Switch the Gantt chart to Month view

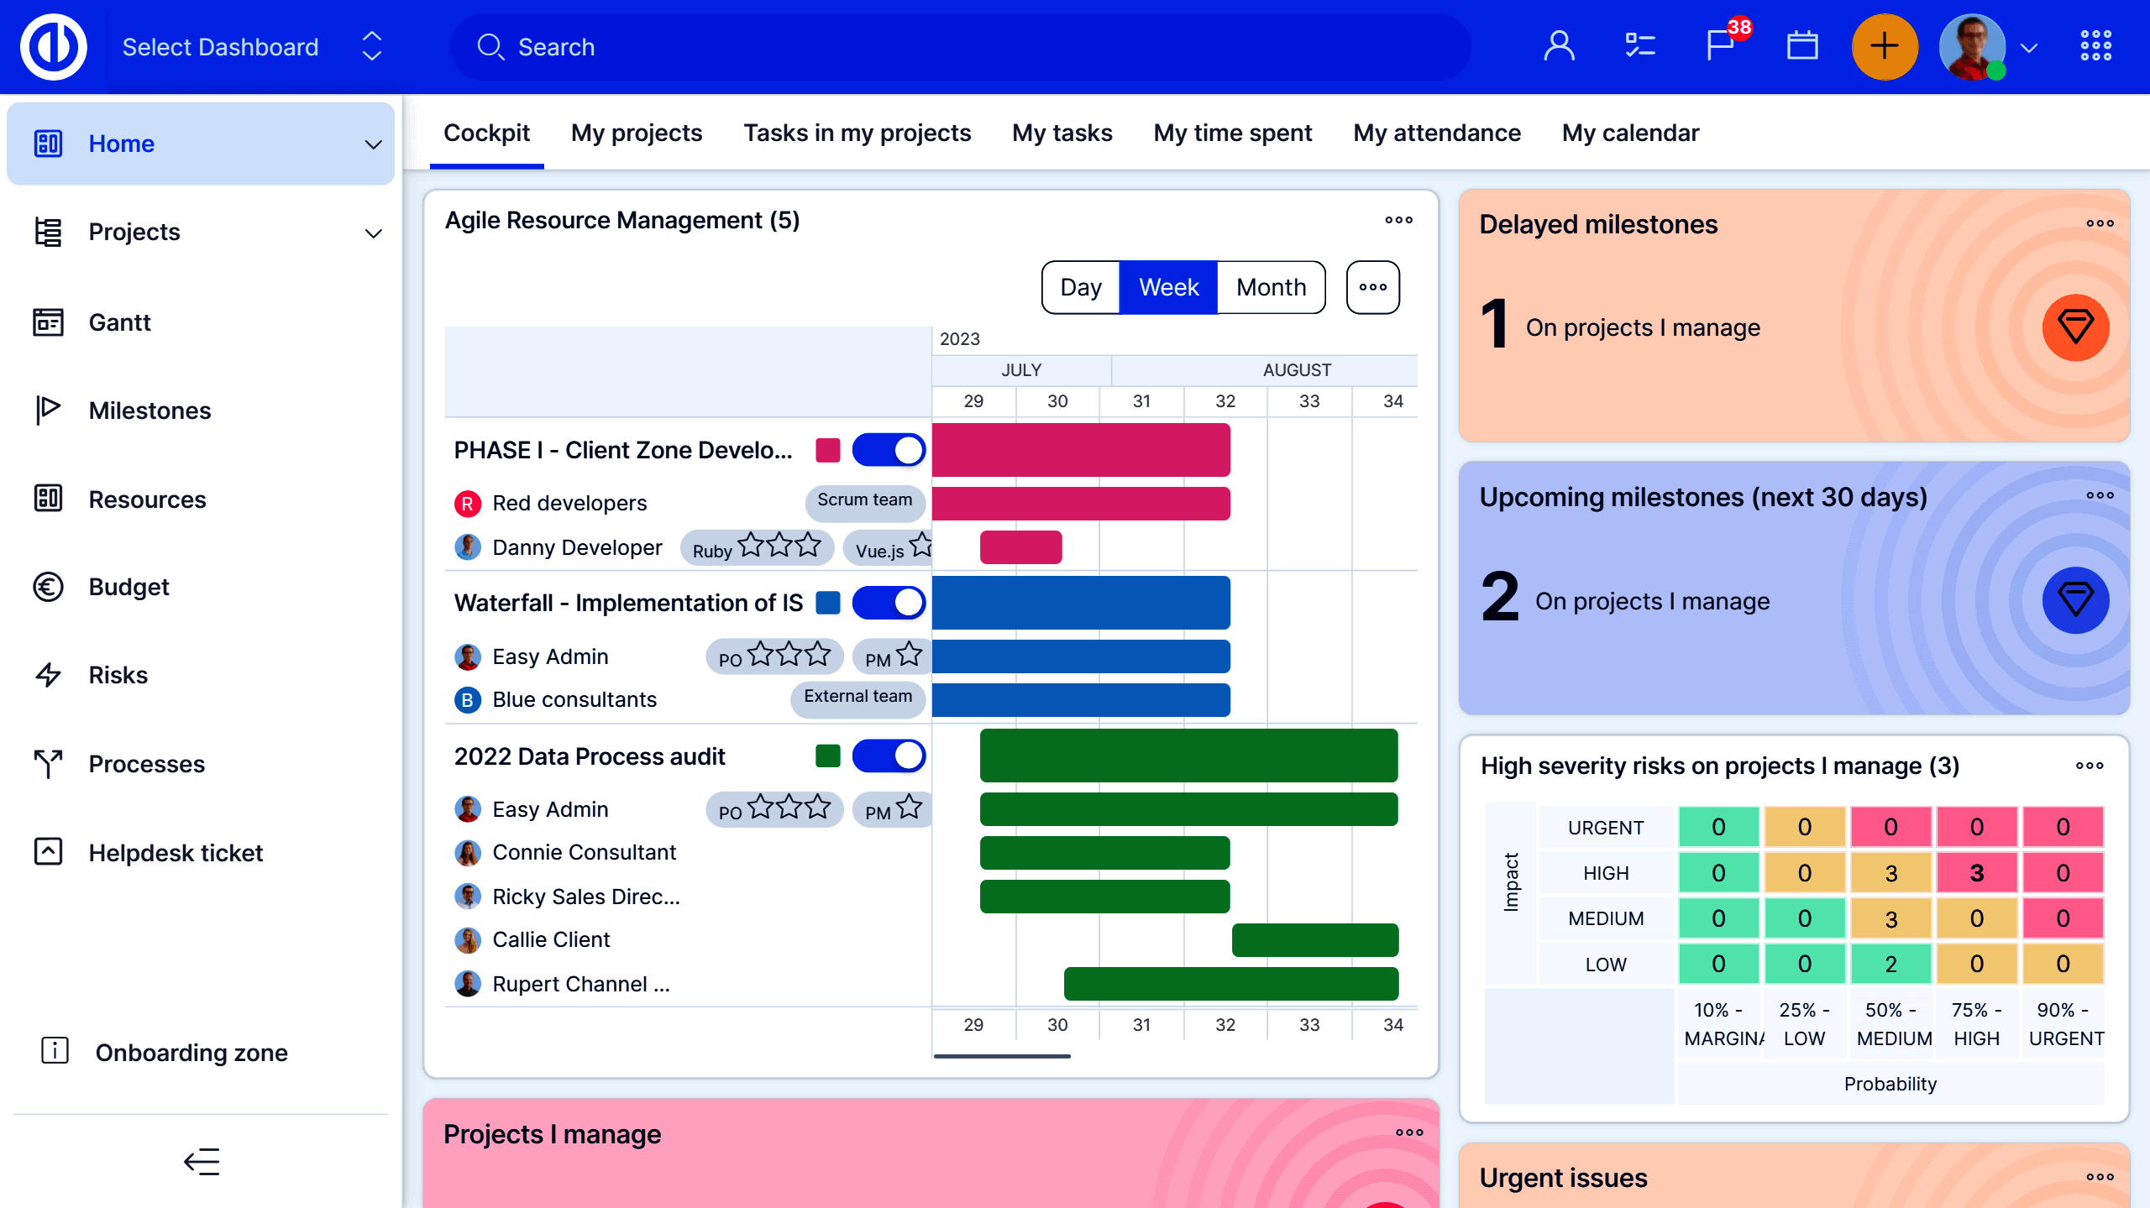click(1270, 287)
